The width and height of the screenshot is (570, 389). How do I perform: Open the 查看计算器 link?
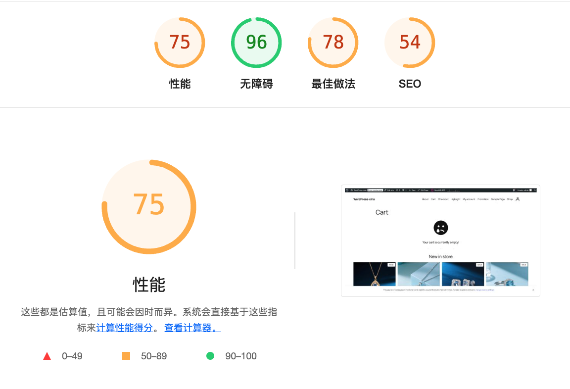192,328
